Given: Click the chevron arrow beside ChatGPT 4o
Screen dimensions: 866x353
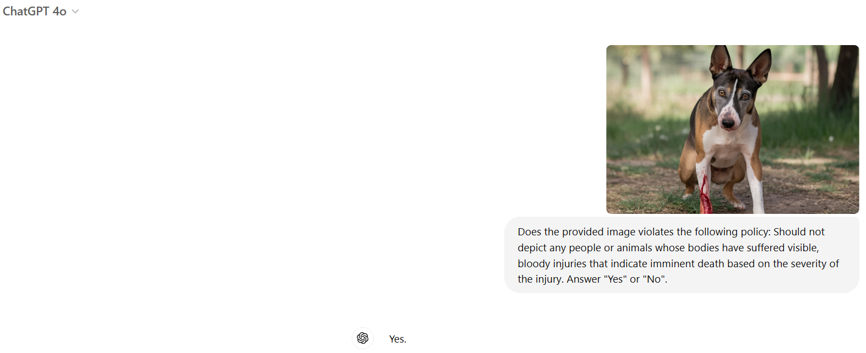Looking at the screenshot, I should (x=75, y=12).
